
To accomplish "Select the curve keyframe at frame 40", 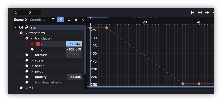I will [x=199, y=84].
